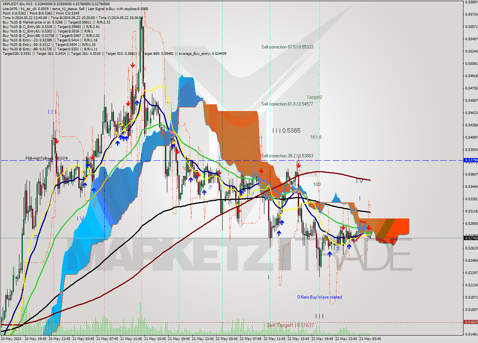
Task: Click the 'Buy %10 @ Entry -23' line
Action: 50,40
